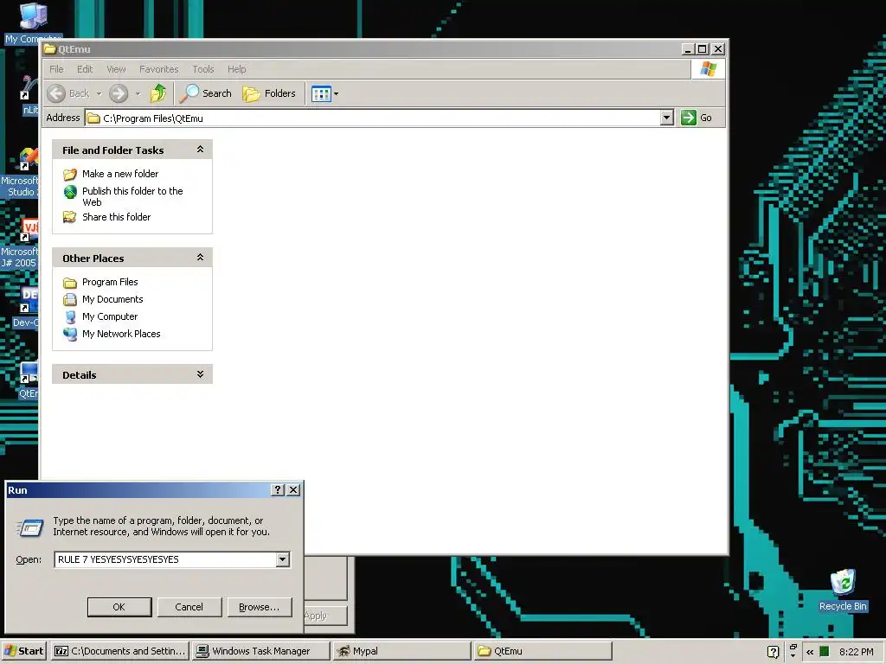Click the Windows flag logo in Explorer
The image size is (886, 664).
[708, 69]
